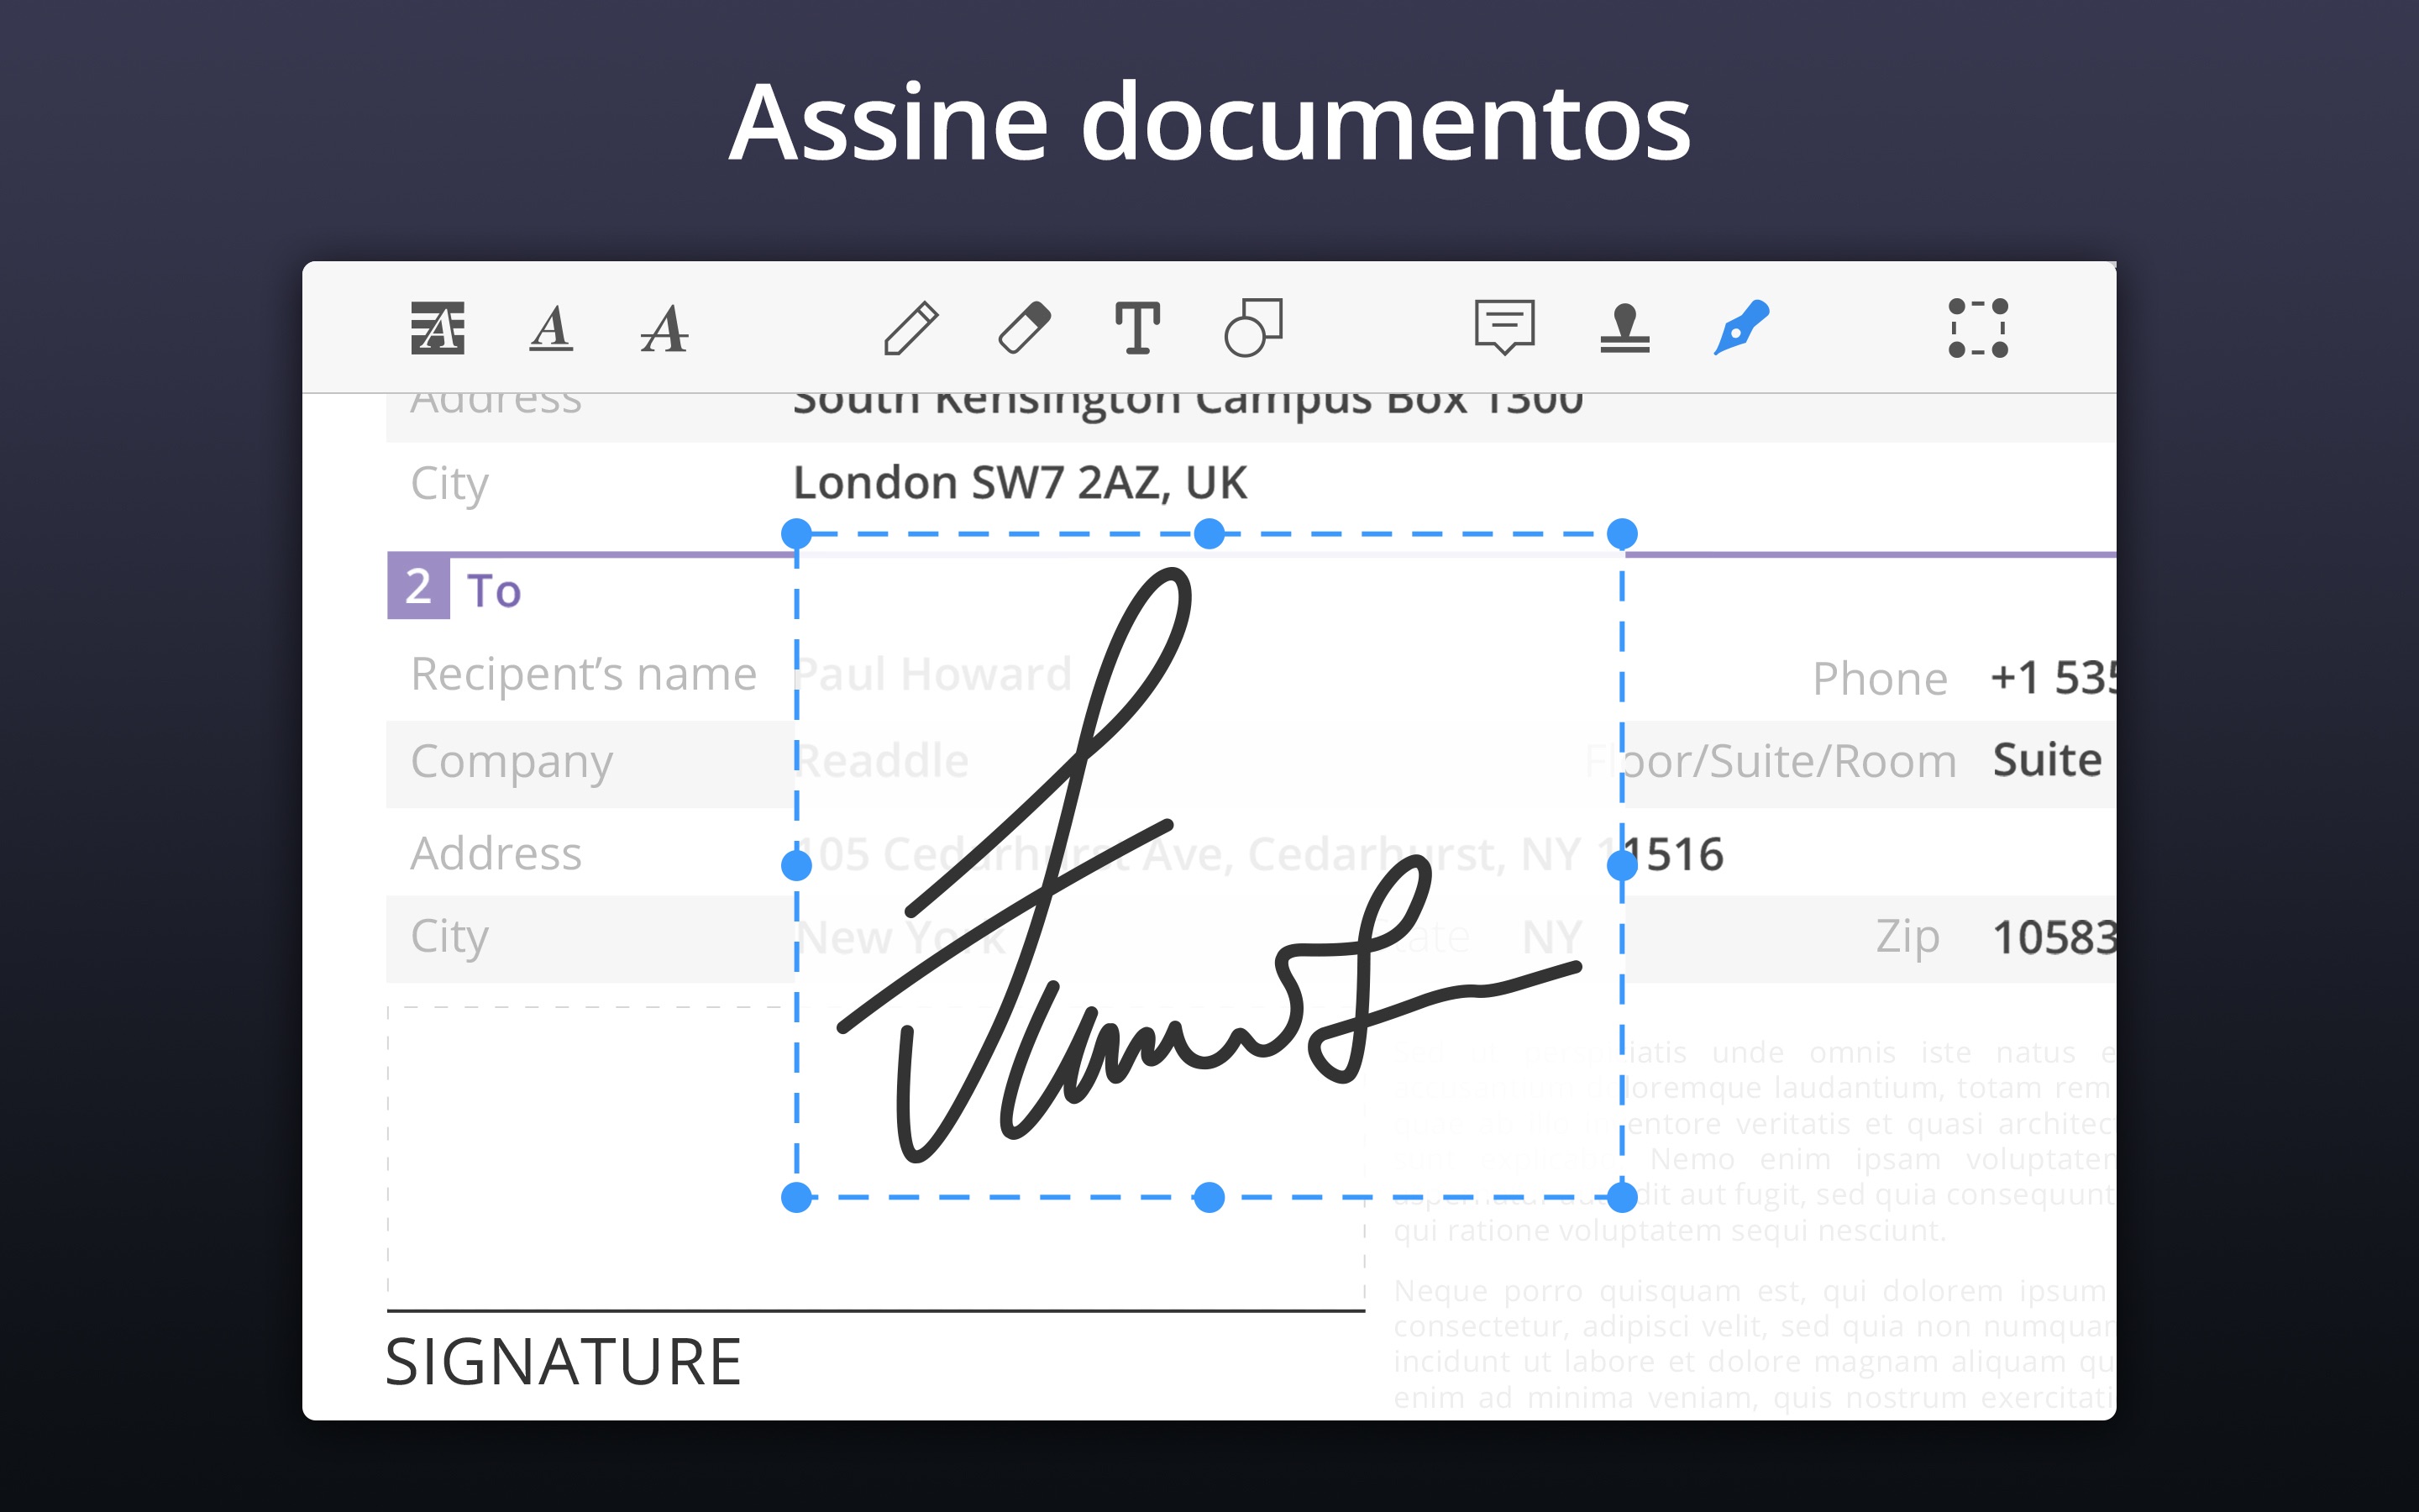This screenshot has height=1512, width=2419.
Task: Select the Note comment tool
Action: pyautogui.click(x=1504, y=328)
